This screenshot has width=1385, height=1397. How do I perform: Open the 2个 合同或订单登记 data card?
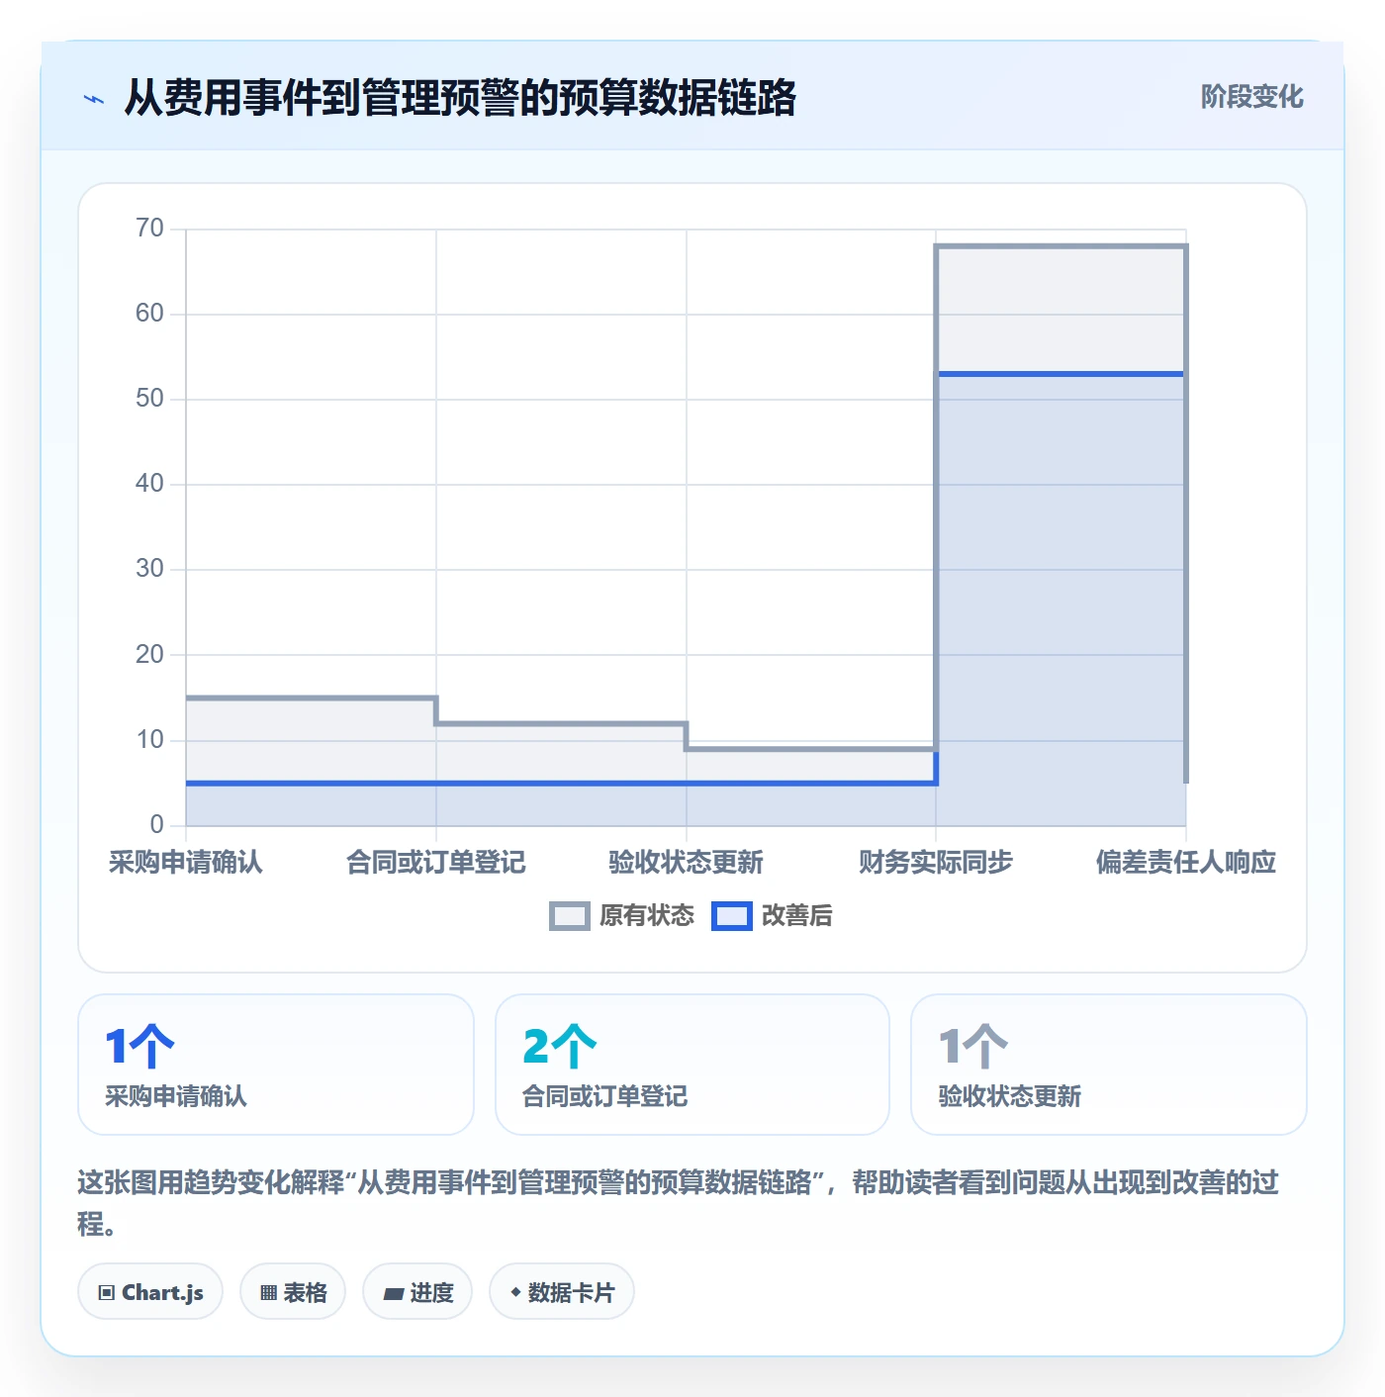pos(692,1065)
